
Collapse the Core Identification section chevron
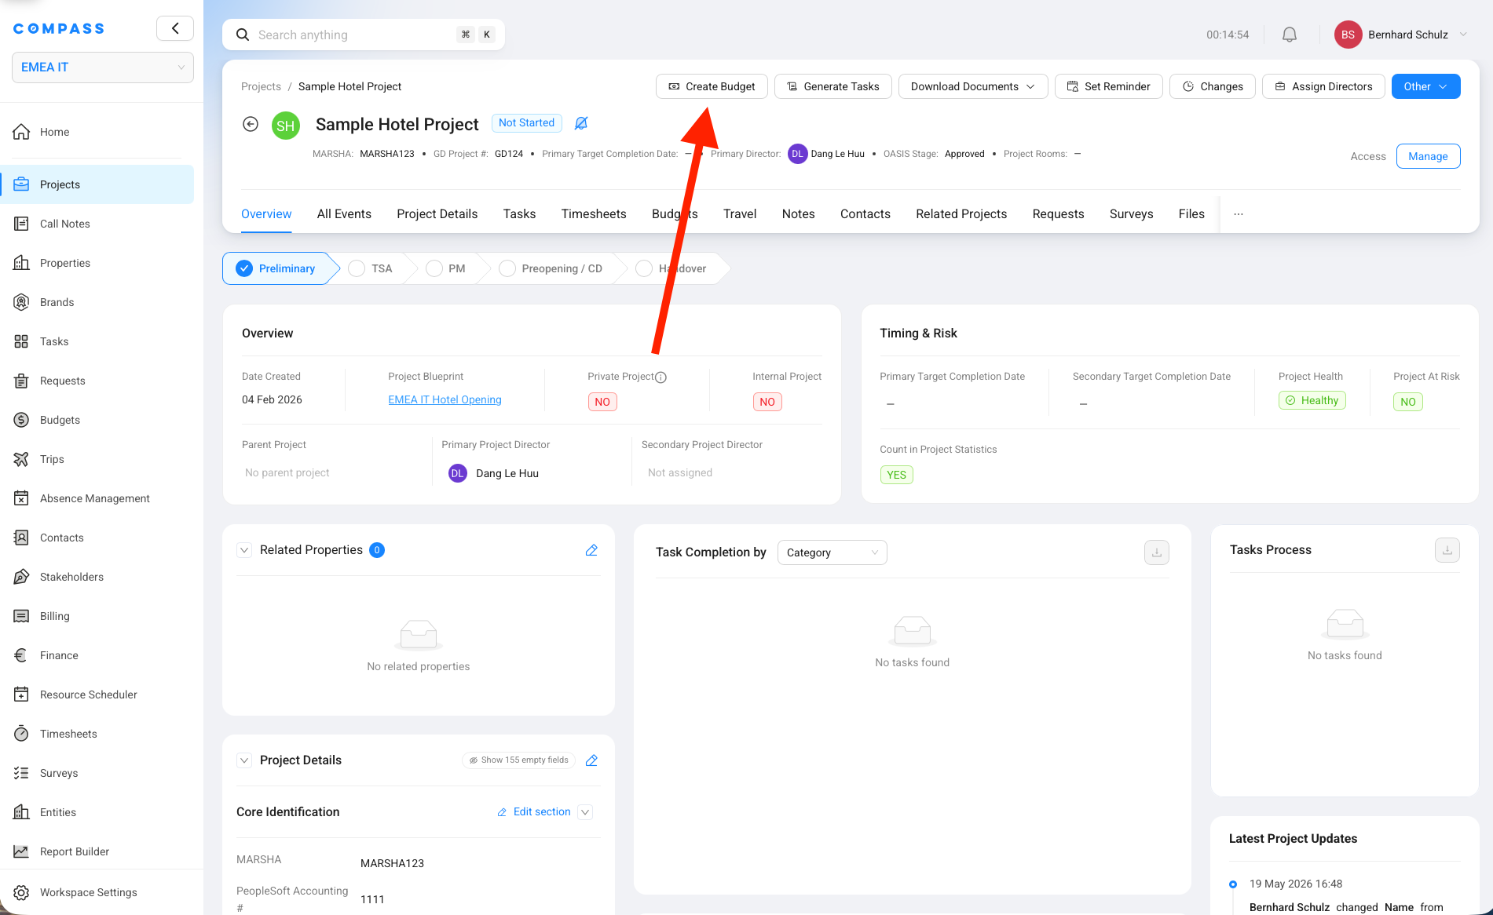(585, 812)
